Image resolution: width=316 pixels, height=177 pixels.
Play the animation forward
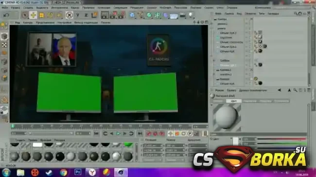pyautogui.click(x=118, y=133)
